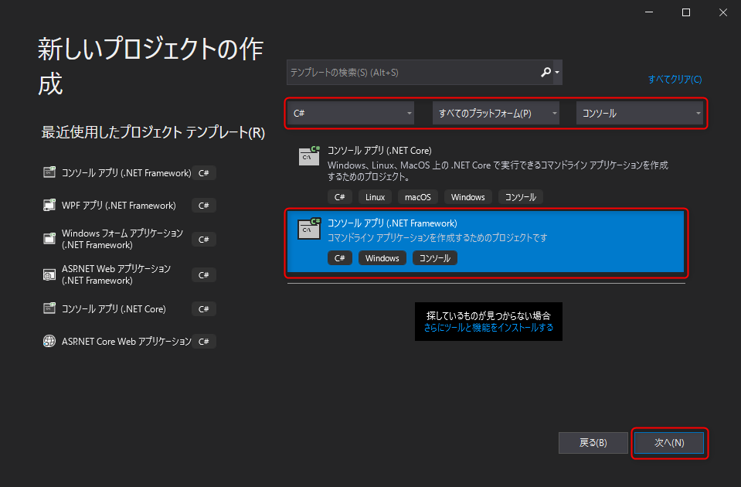Click recent Windows フォーム アプリケーション icon
Screen dimensions: 741x487
(x=49, y=238)
